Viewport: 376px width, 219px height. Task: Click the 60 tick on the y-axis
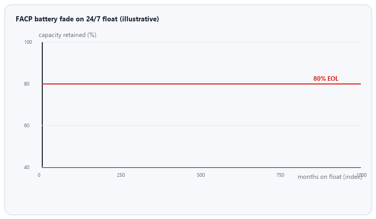pos(27,126)
